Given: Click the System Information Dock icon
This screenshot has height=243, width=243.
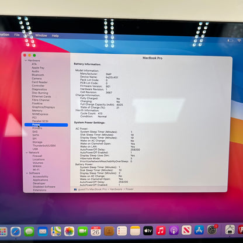Looking at the screenshot, I should (x=230, y=230).
